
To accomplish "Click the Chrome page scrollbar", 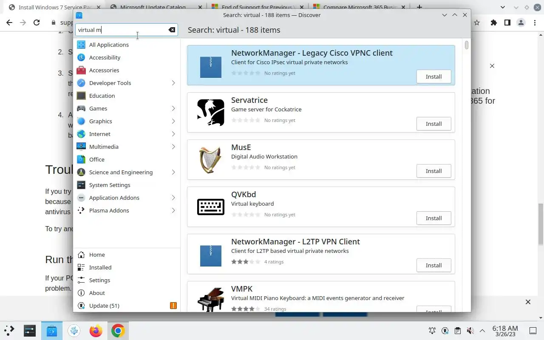I will (541, 224).
